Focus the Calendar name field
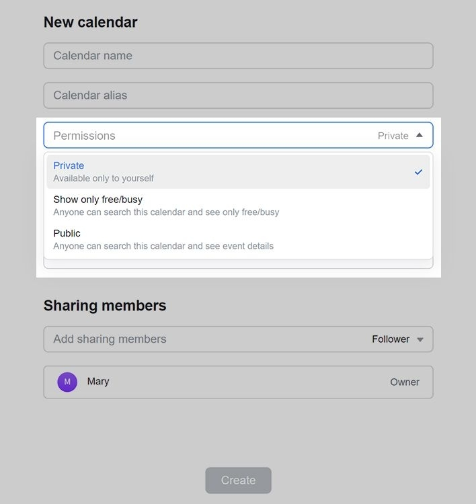This screenshot has width=476, height=504. (238, 56)
